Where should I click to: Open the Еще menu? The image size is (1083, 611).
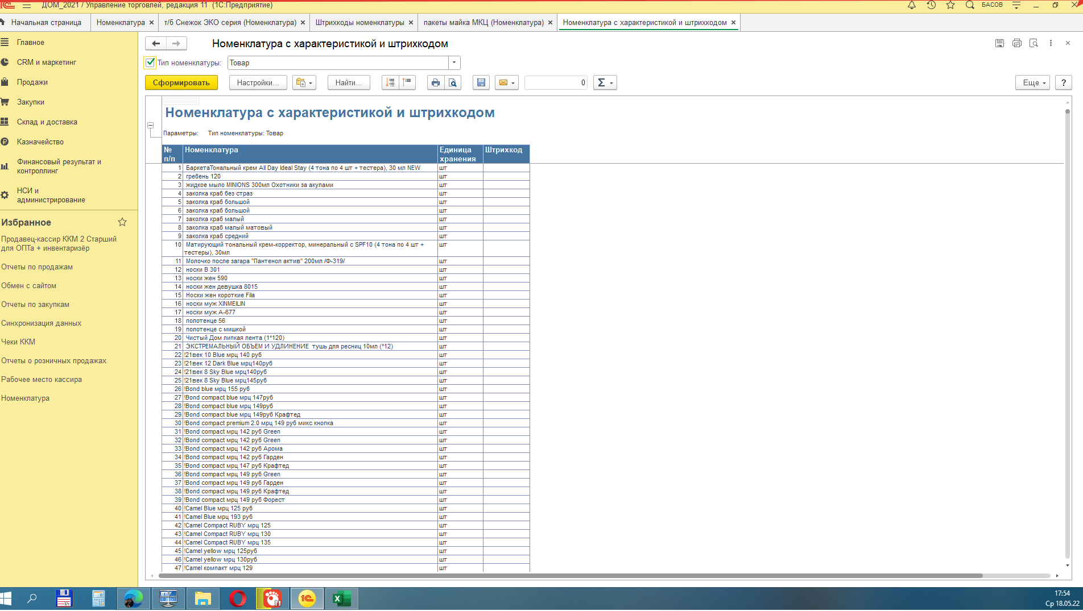pyautogui.click(x=1032, y=82)
